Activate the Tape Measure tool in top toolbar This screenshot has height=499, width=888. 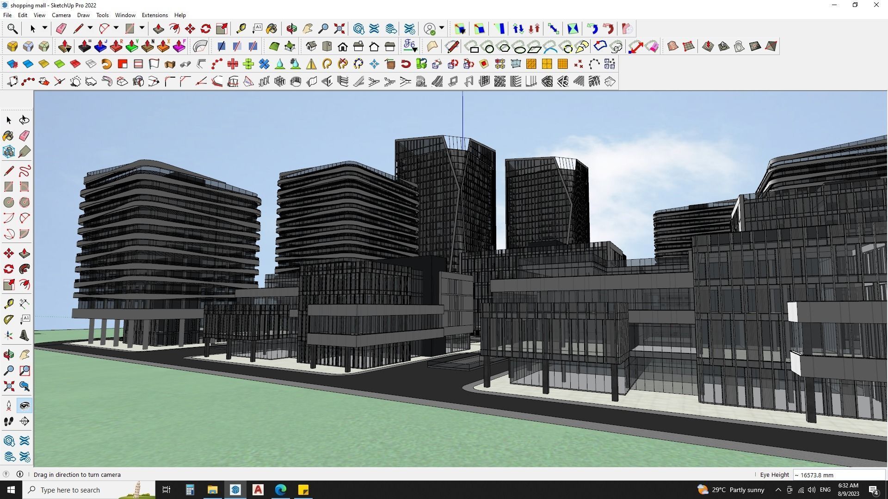[x=241, y=29]
